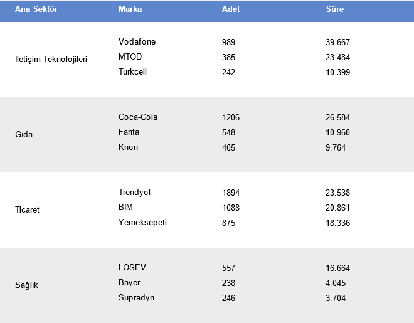Image resolution: width=414 pixels, height=323 pixels.
Task: Click BİM's Süre value 20.861
Action: (x=338, y=208)
